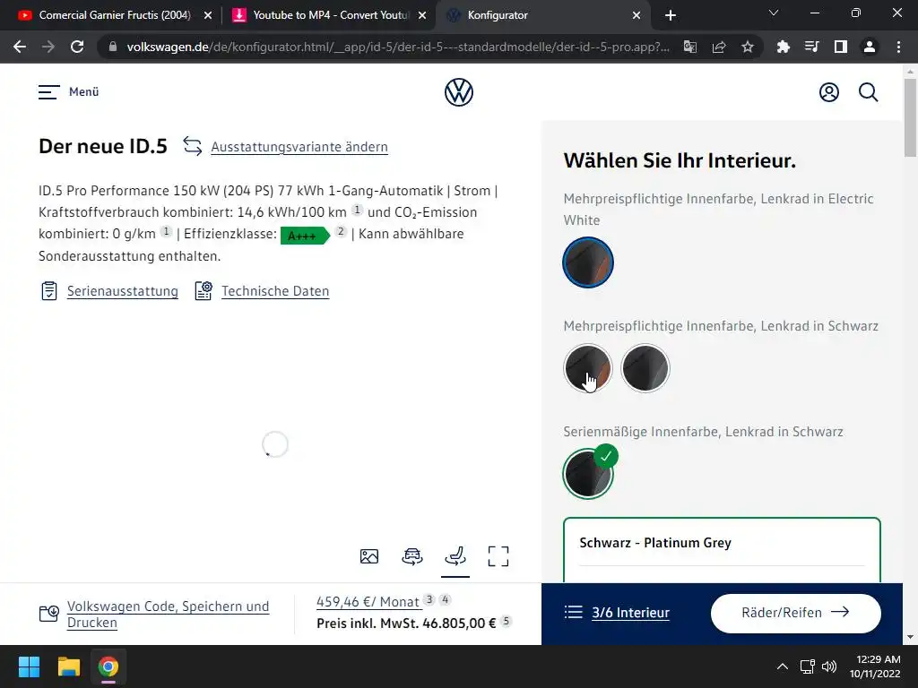Click the Chrome taskbar icon

pos(108,666)
